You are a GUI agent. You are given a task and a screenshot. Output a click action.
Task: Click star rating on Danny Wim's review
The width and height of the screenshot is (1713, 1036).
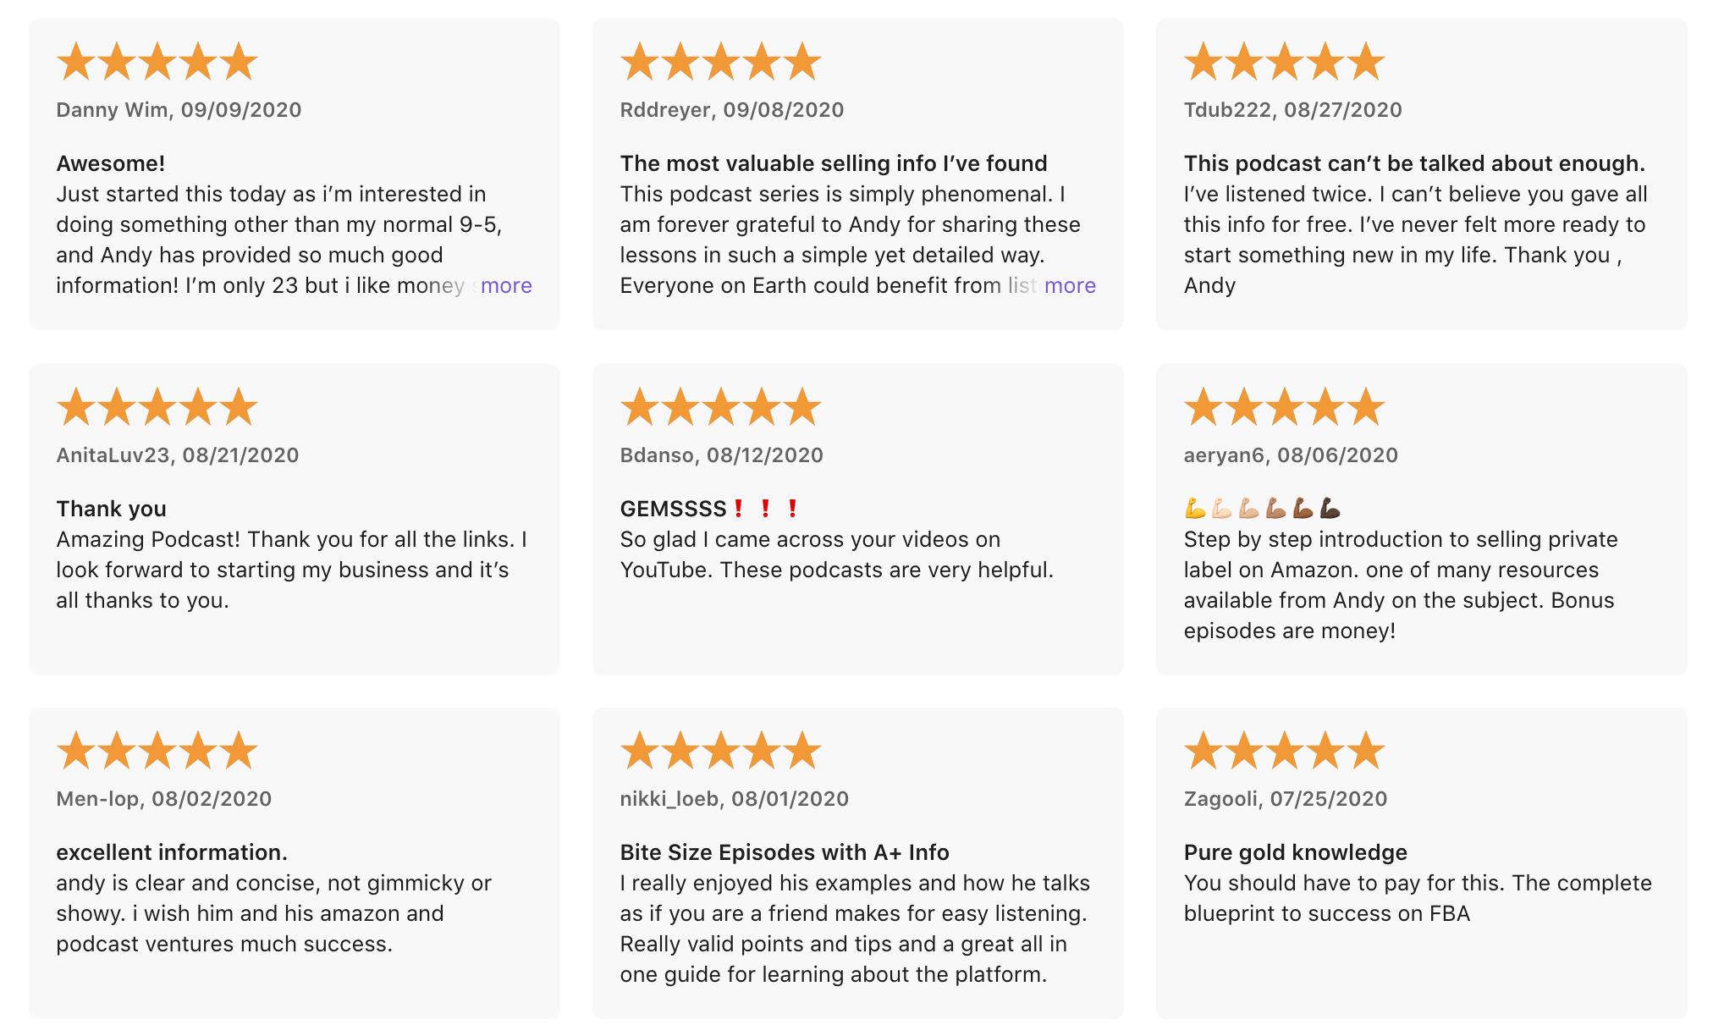(x=157, y=62)
